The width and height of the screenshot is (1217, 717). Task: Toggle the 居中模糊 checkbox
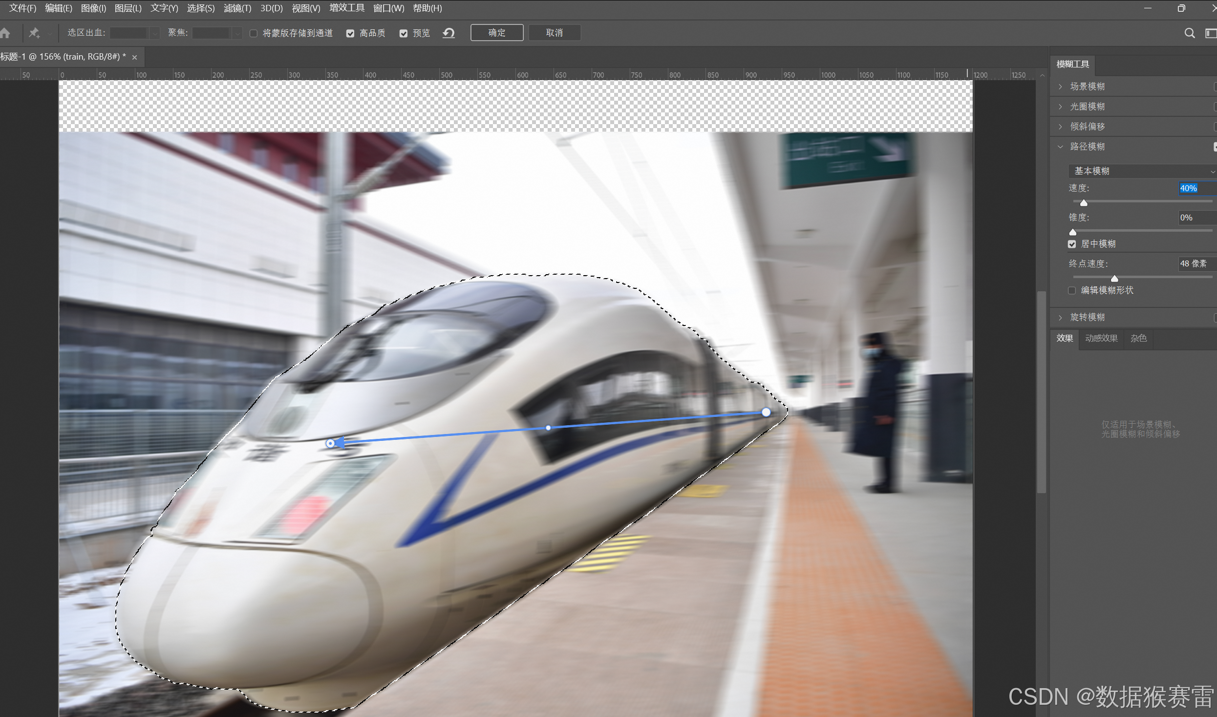coord(1072,244)
